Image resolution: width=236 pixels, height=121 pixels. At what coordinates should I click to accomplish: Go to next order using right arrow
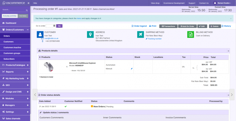click(x=232, y=94)
